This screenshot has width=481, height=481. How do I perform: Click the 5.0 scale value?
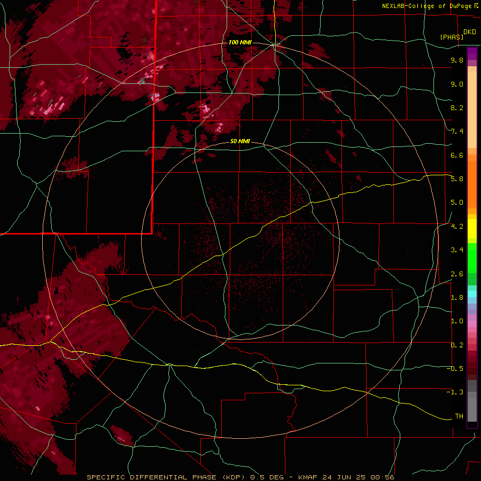point(457,203)
